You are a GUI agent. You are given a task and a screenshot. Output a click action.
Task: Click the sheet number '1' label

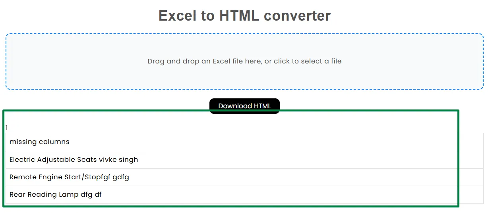(7, 128)
